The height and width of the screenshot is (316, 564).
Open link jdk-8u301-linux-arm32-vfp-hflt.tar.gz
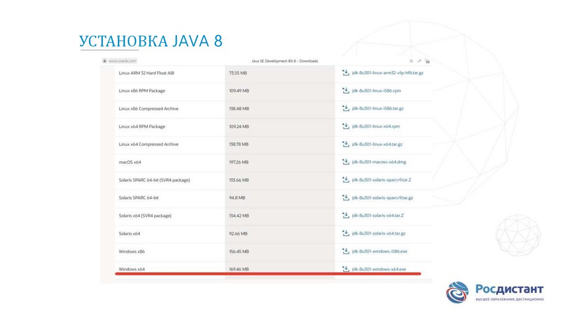(x=388, y=73)
